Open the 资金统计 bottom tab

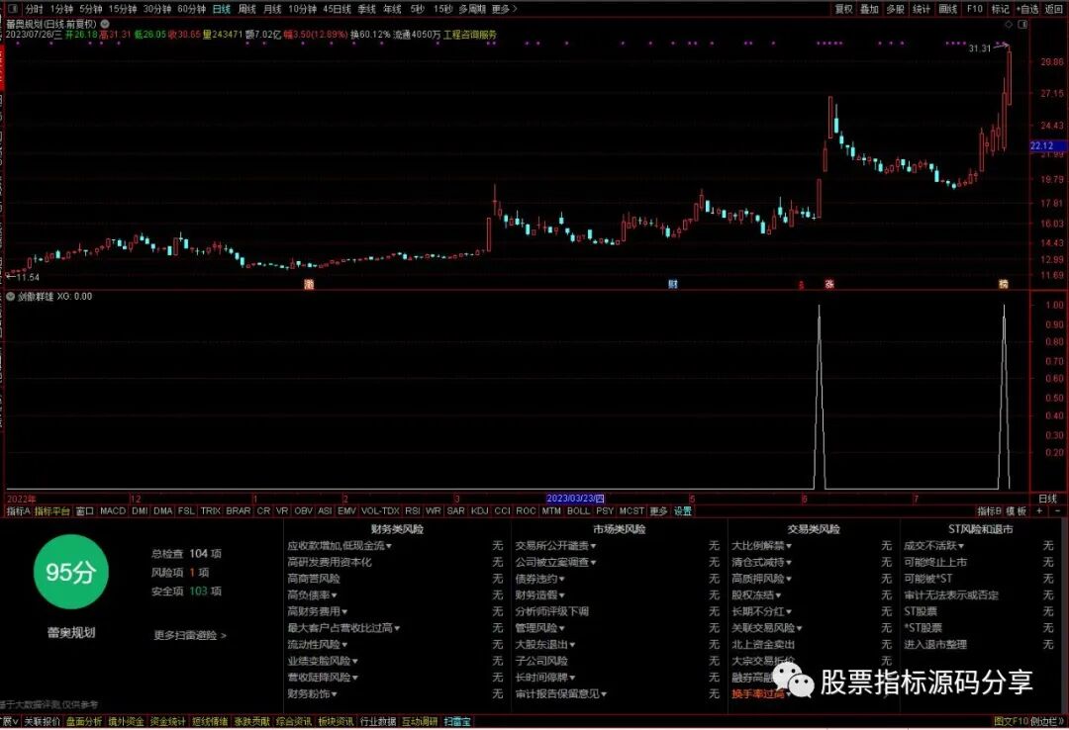click(167, 722)
